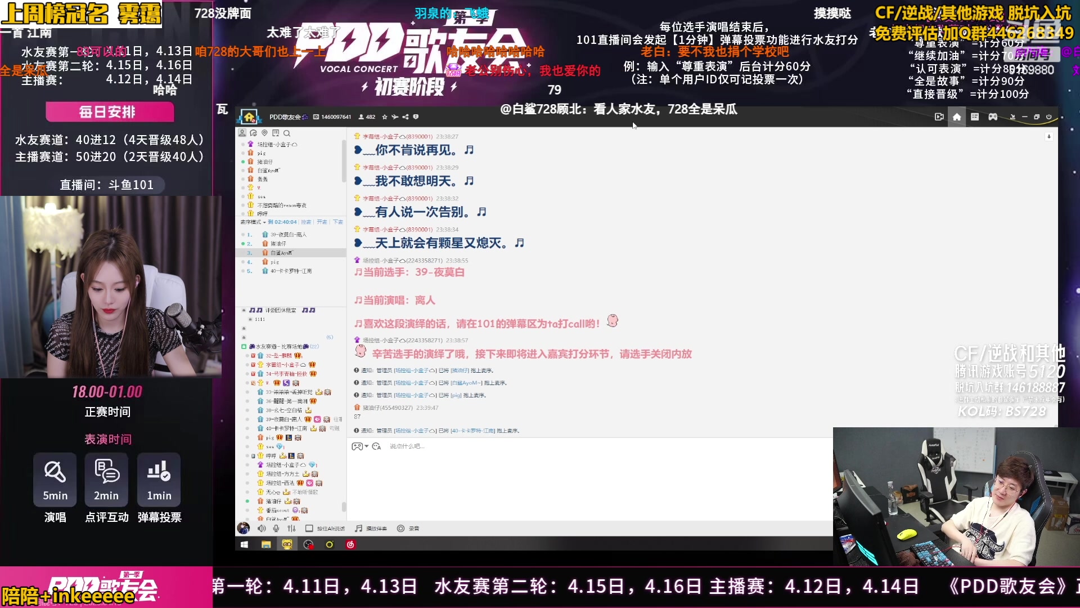
Task: Toggle the 按住Alt说话 push-to-talk checkbox
Action: [309, 529]
